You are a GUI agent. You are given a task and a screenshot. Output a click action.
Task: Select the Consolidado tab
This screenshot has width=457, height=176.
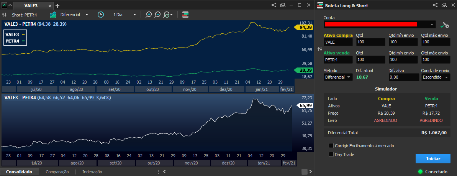click(x=19, y=172)
